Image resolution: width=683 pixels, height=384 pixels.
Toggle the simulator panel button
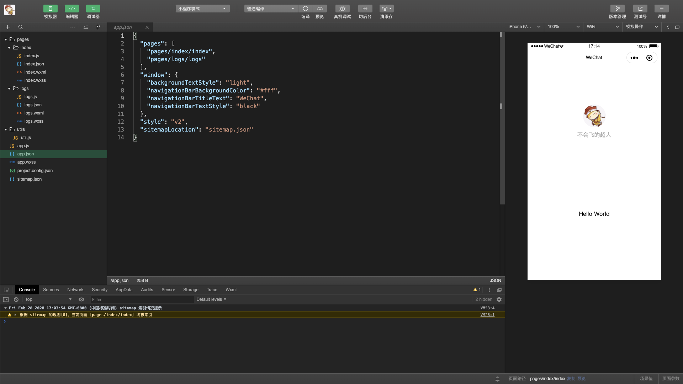(50, 9)
